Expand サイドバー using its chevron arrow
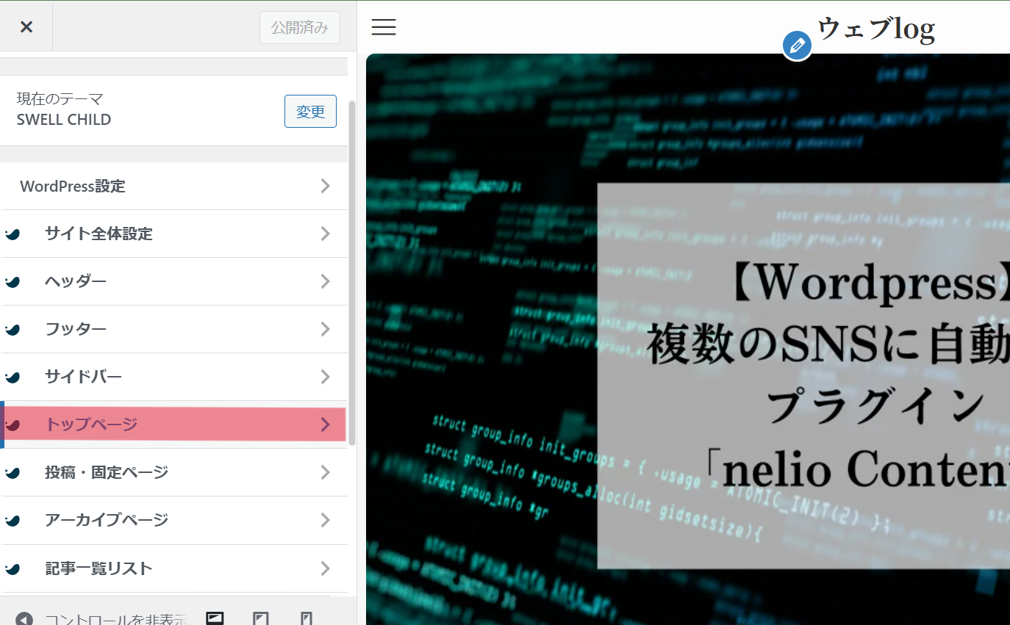 coord(326,377)
